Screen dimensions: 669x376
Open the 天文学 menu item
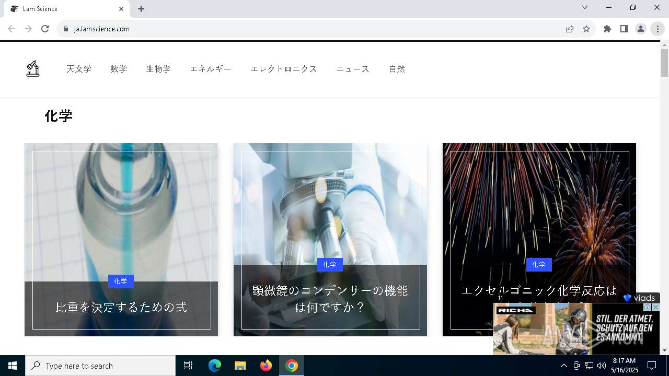point(79,69)
